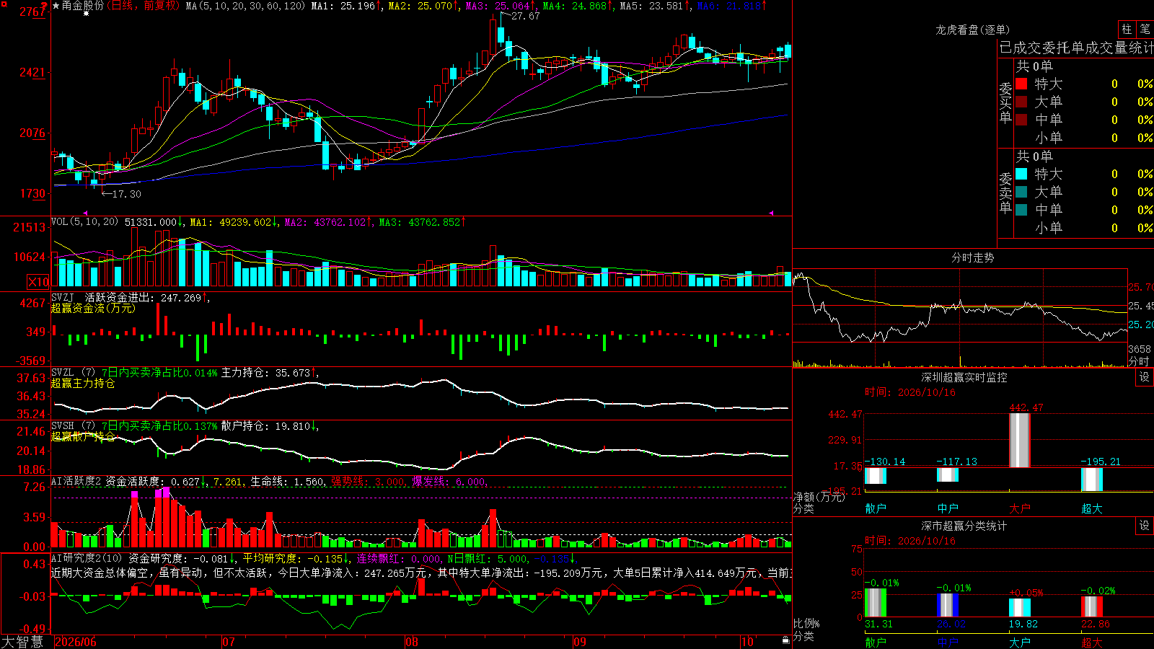Click the SVSH 散户持仓 indicator label
The width and height of the screenshot is (1154, 649).
[73, 426]
